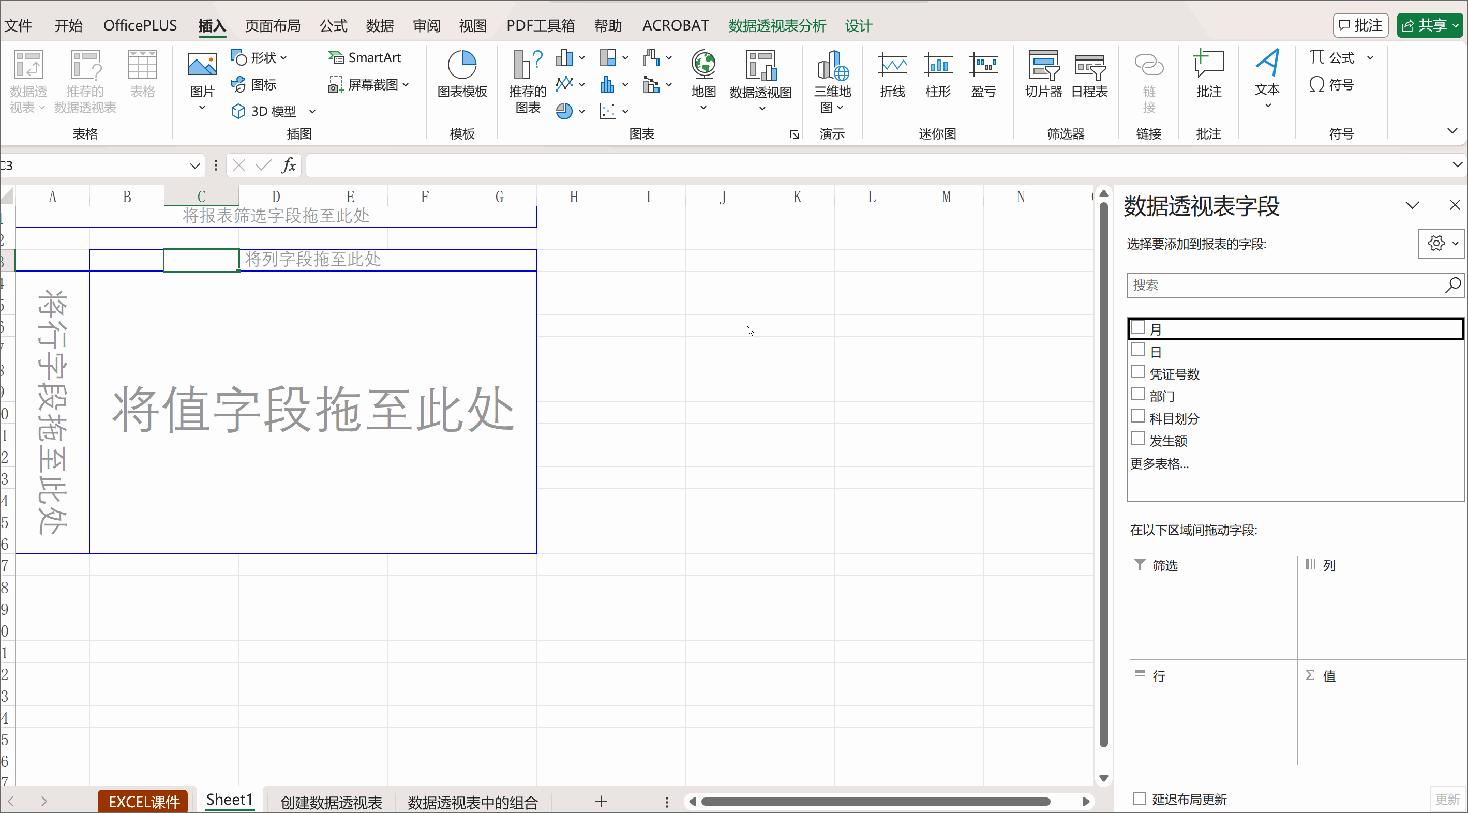Switch to the 数据透视表分析 ribbon tab
The height and width of the screenshot is (813, 1468).
click(777, 26)
